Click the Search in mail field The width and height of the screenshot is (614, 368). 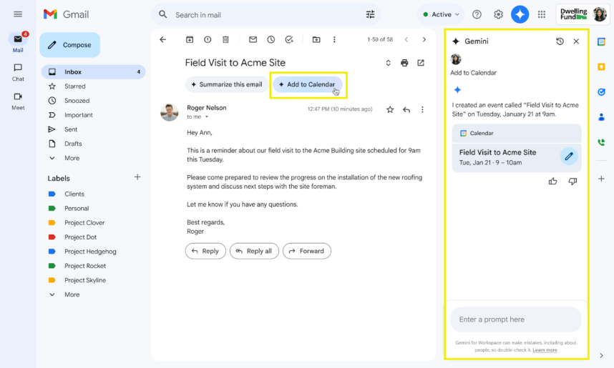pos(266,15)
